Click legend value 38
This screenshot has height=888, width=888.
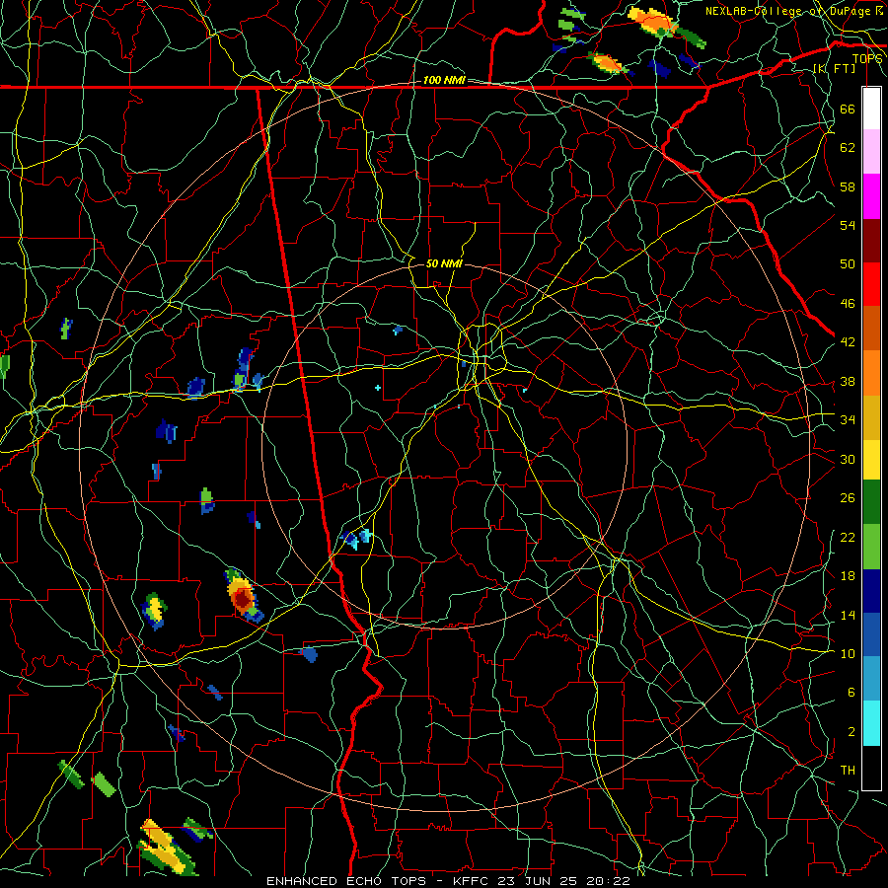pyautogui.click(x=848, y=381)
